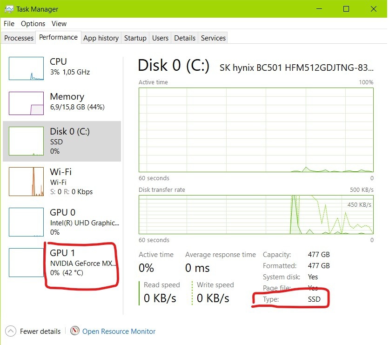Click the Resource Monitor icon

click(x=75, y=331)
